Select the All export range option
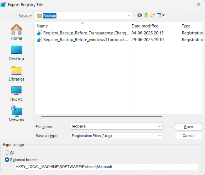Viewport: 205px width, 175px height. (7, 152)
